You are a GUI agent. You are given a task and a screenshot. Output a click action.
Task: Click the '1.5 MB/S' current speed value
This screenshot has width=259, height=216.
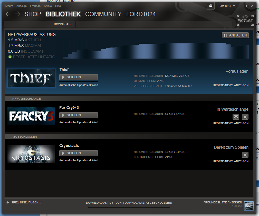(x=16, y=40)
